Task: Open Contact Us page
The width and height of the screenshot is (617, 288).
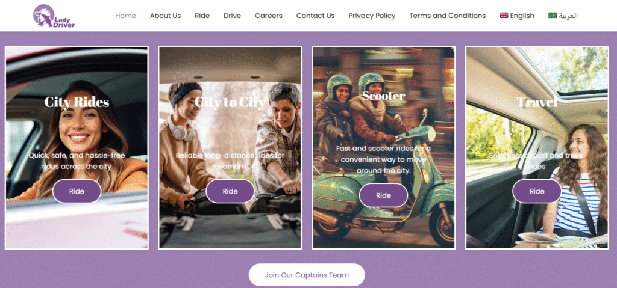Action: pyautogui.click(x=315, y=16)
